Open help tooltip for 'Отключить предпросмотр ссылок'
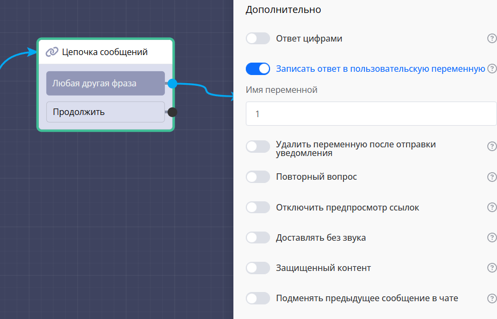497x319 pixels. click(x=491, y=207)
